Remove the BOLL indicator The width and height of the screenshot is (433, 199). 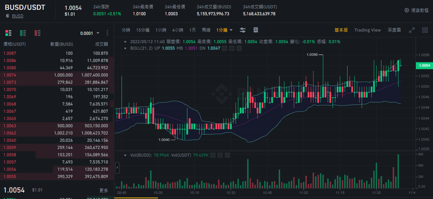pos(239,48)
